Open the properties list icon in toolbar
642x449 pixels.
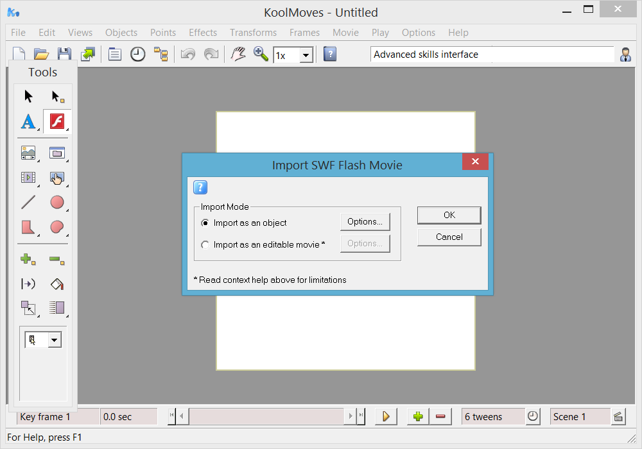pos(115,54)
